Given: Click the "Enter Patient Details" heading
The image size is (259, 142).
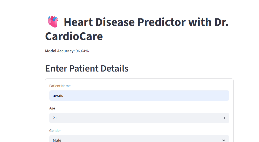Looking at the screenshot, I should click(x=87, y=69).
